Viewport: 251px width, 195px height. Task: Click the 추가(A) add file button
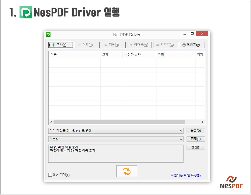61,45
